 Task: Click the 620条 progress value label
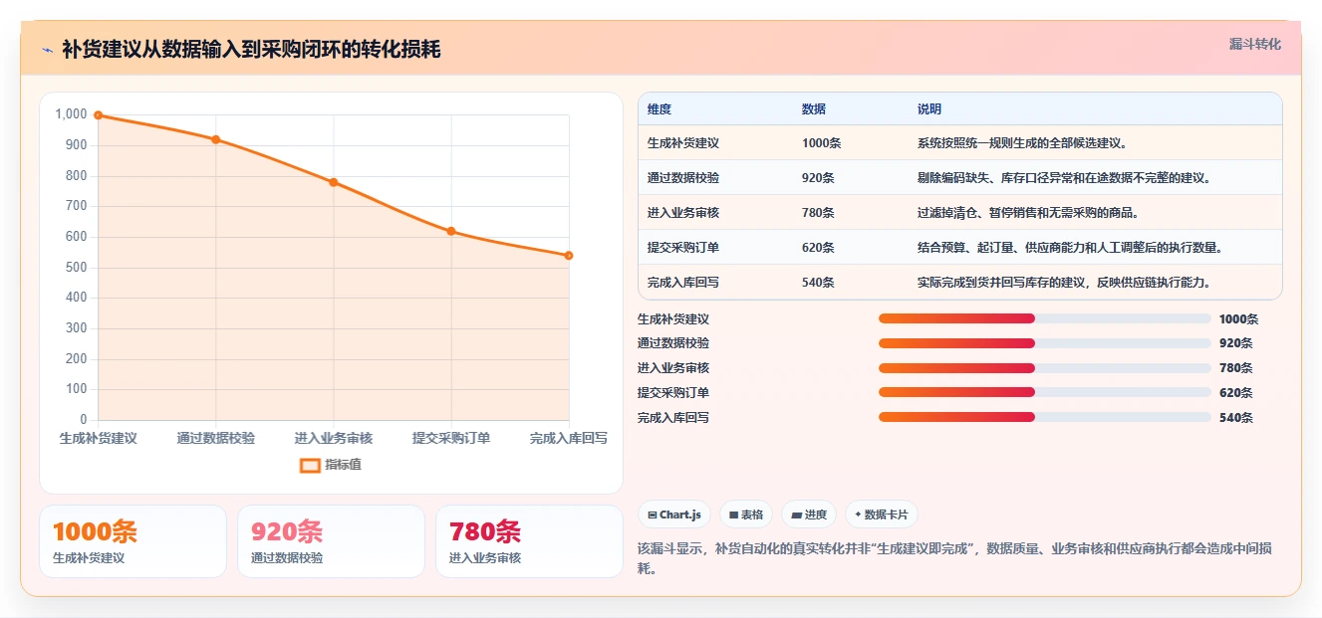click(1236, 393)
